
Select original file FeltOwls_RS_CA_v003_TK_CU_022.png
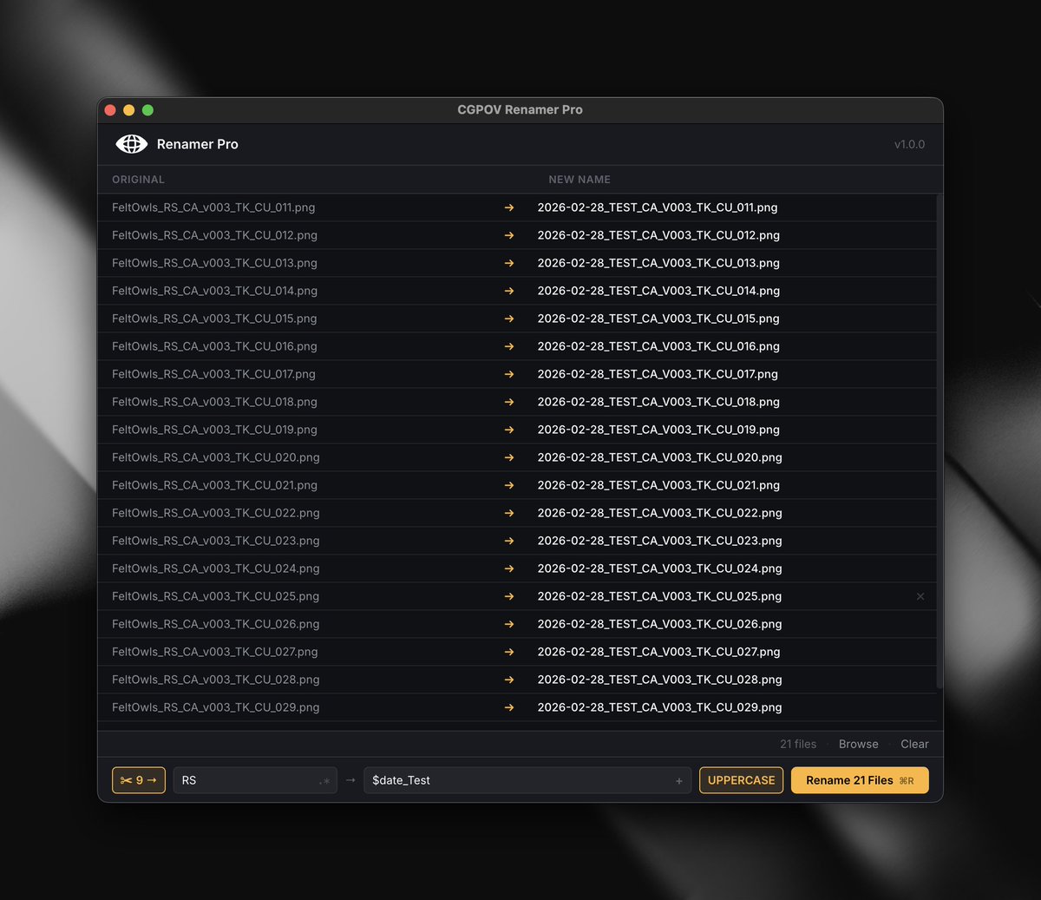(x=216, y=513)
